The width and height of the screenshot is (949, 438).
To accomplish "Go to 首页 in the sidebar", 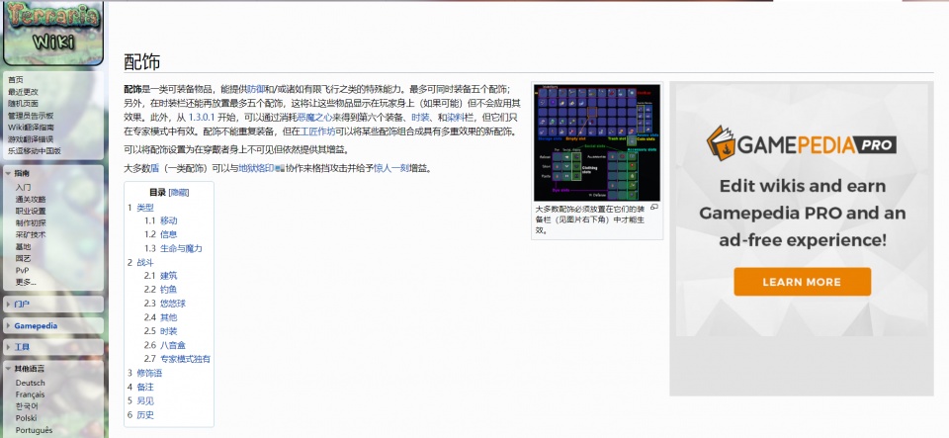I will coord(16,80).
